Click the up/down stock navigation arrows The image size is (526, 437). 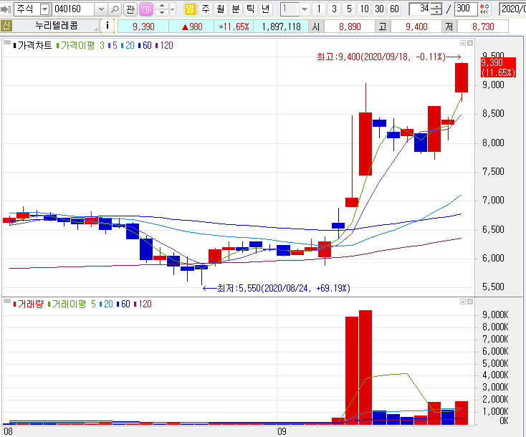(x=162, y=9)
